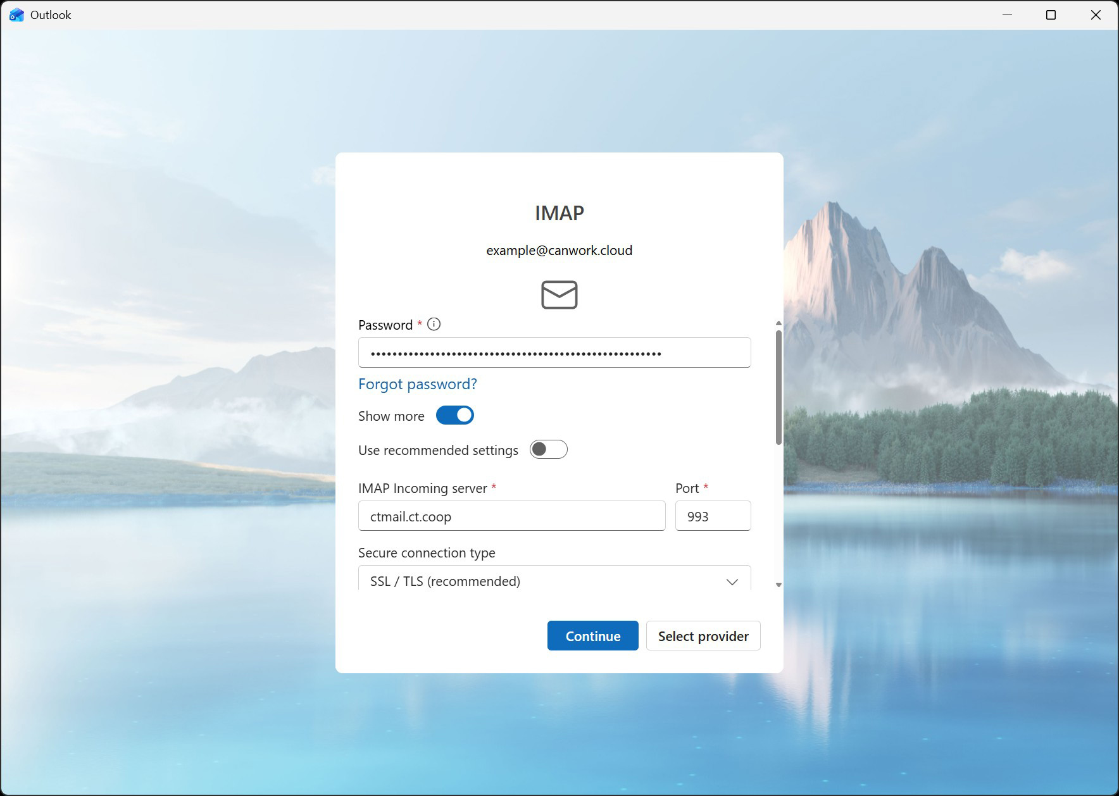
Task: Close the Outlook window
Action: click(1096, 15)
